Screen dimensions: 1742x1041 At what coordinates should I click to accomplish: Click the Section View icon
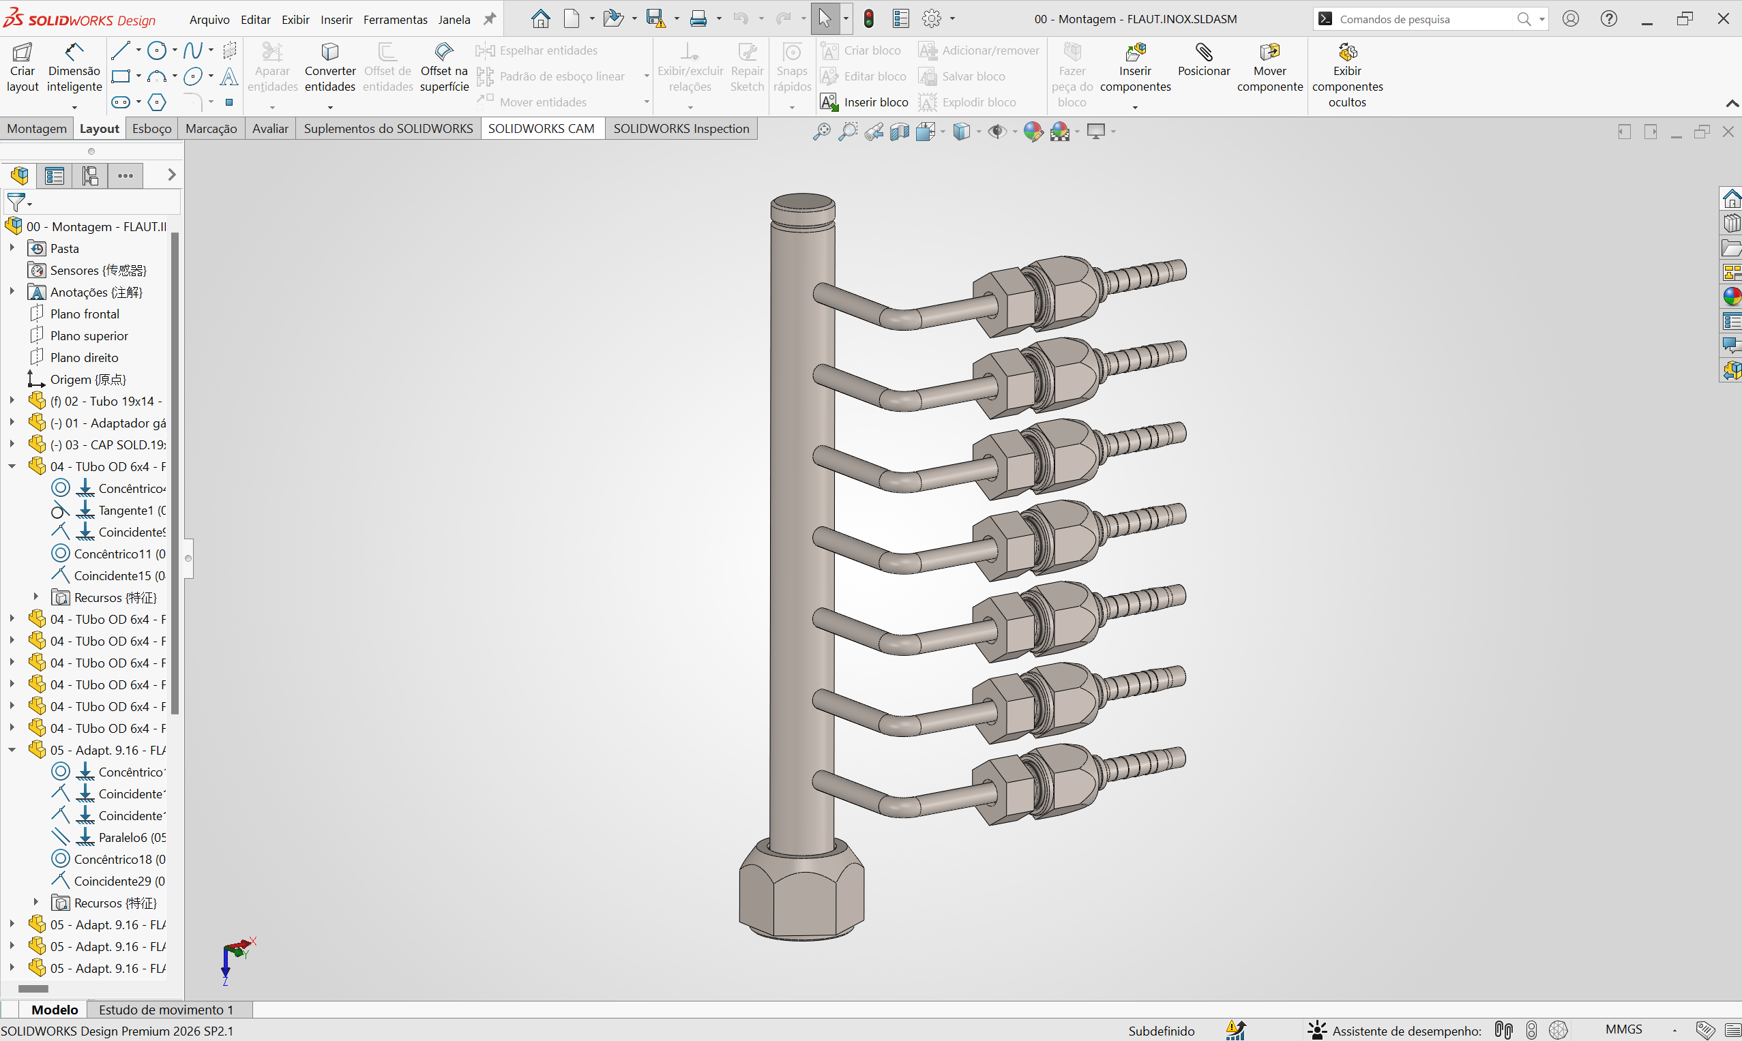coord(899,131)
